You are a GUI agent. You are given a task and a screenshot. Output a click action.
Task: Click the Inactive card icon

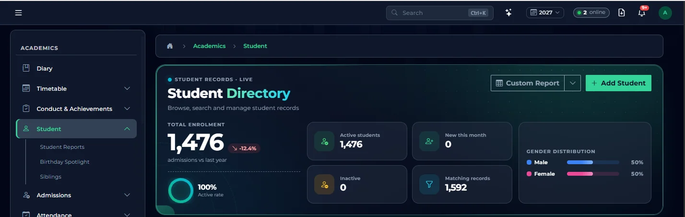[x=324, y=184]
